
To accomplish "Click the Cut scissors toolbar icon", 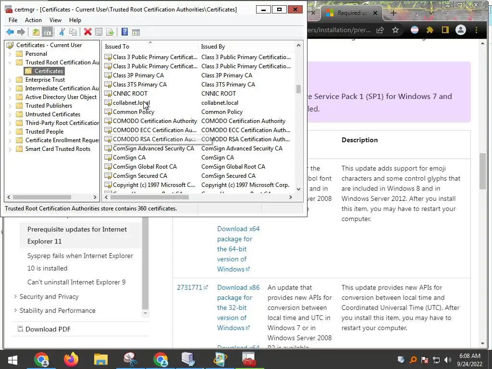I will tap(62, 32).
